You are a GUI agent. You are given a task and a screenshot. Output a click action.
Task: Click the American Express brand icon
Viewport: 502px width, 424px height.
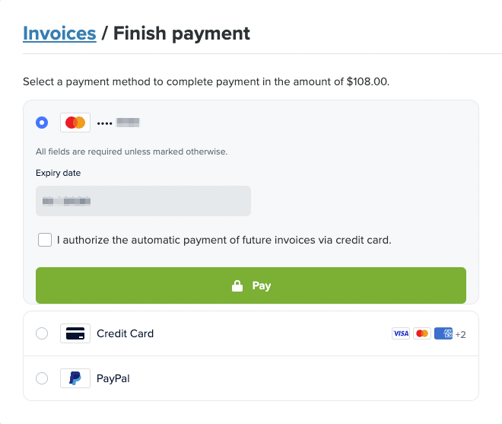pos(443,333)
